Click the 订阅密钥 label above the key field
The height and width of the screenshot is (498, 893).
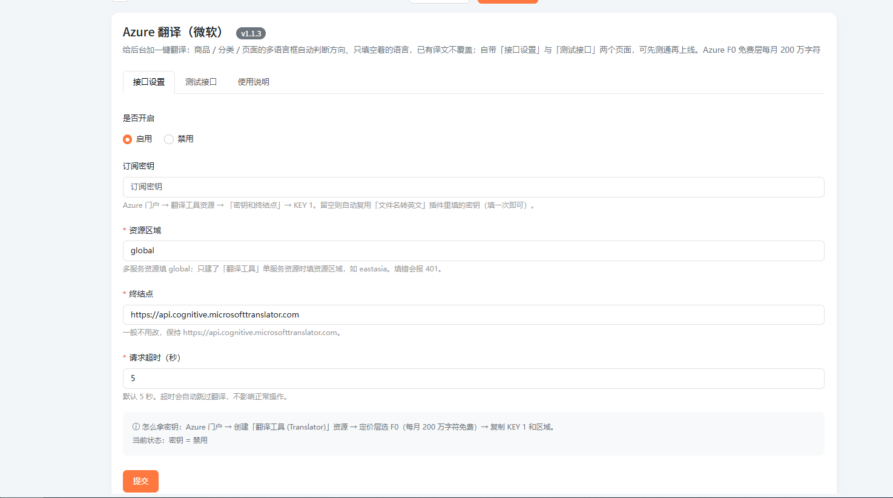139,166
